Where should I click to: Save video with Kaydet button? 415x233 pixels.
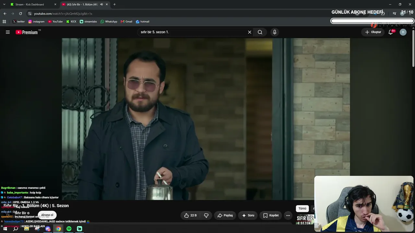coord(271,216)
